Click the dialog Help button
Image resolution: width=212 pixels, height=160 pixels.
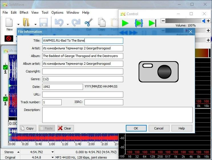click(182, 128)
